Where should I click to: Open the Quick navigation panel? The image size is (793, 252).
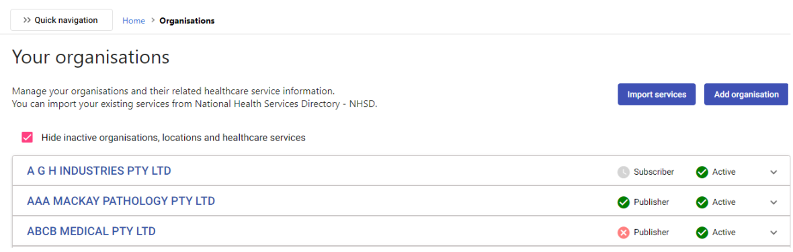pyautogui.click(x=61, y=20)
